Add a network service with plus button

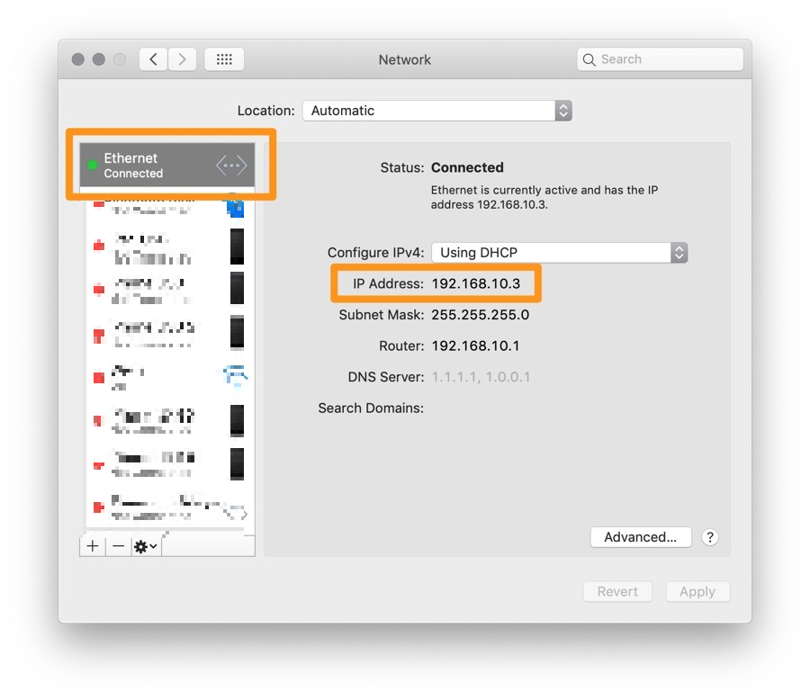tap(93, 546)
